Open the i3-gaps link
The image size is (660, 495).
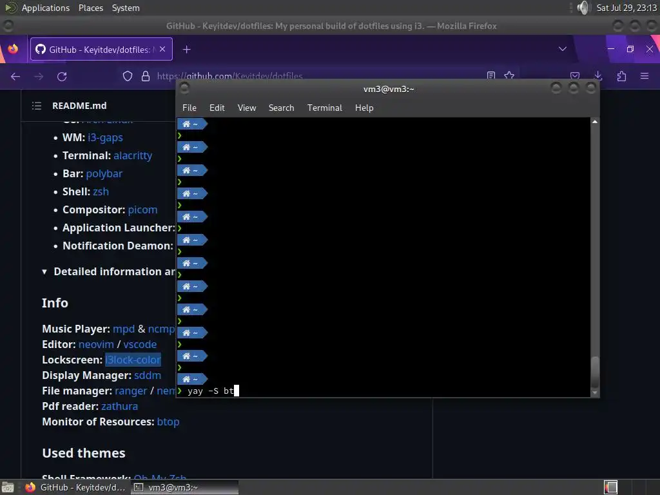[x=105, y=138]
